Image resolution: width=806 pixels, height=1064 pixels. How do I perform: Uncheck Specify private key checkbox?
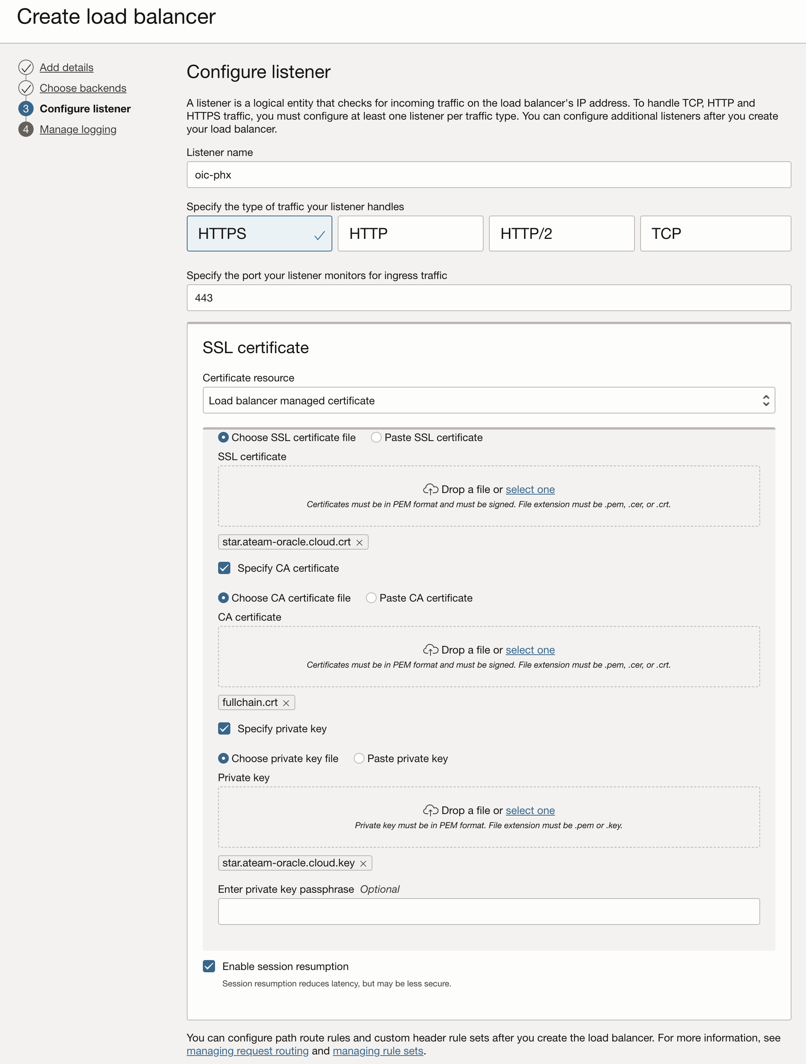point(224,729)
